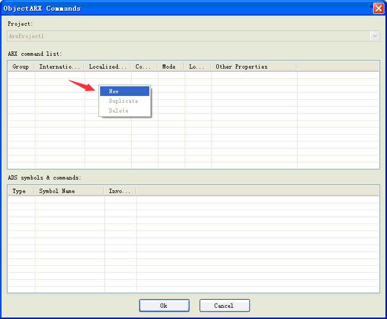Click the Symbol Name column header
This screenshot has width=387, height=319.
(70, 191)
